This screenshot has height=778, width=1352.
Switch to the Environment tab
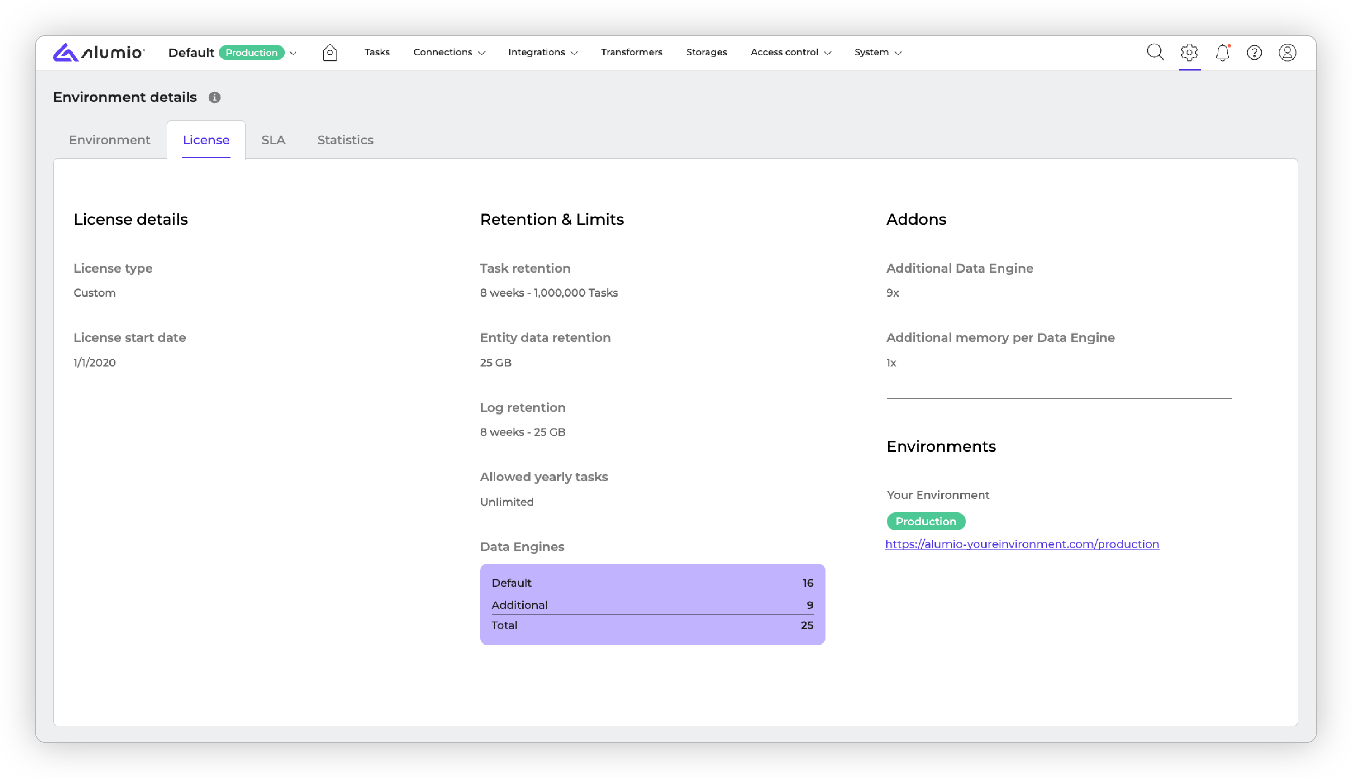[109, 140]
